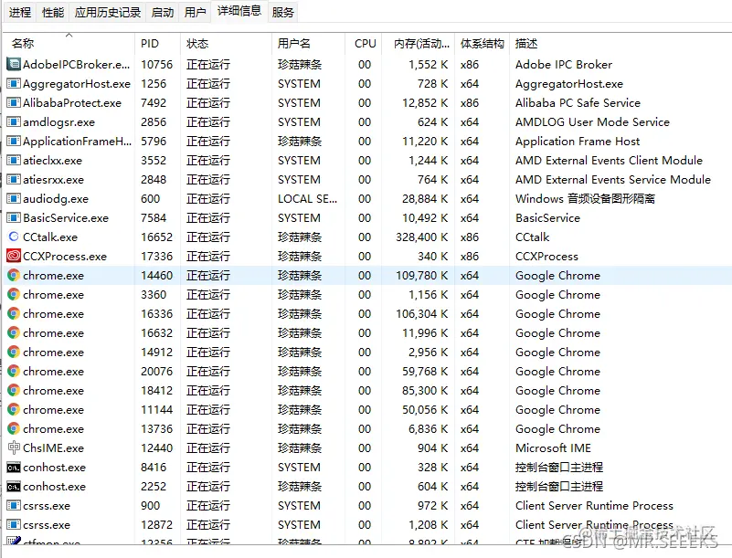Select PID cell '10756'
732x558 pixels.
pyautogui.click(x=157, y=64)
